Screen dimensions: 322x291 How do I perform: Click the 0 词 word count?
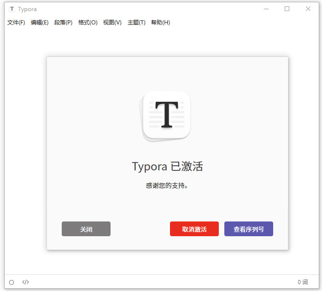(303, 282)
